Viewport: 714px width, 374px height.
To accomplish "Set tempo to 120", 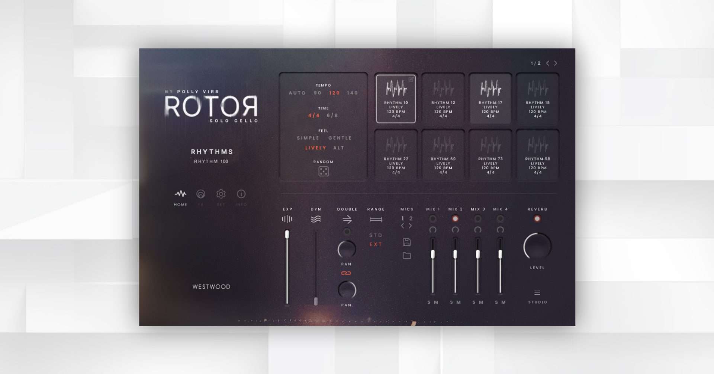I will [x=334, y=93].
